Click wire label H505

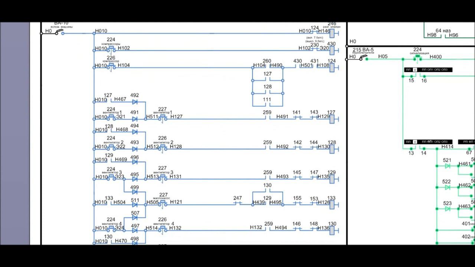coord(153,202)
